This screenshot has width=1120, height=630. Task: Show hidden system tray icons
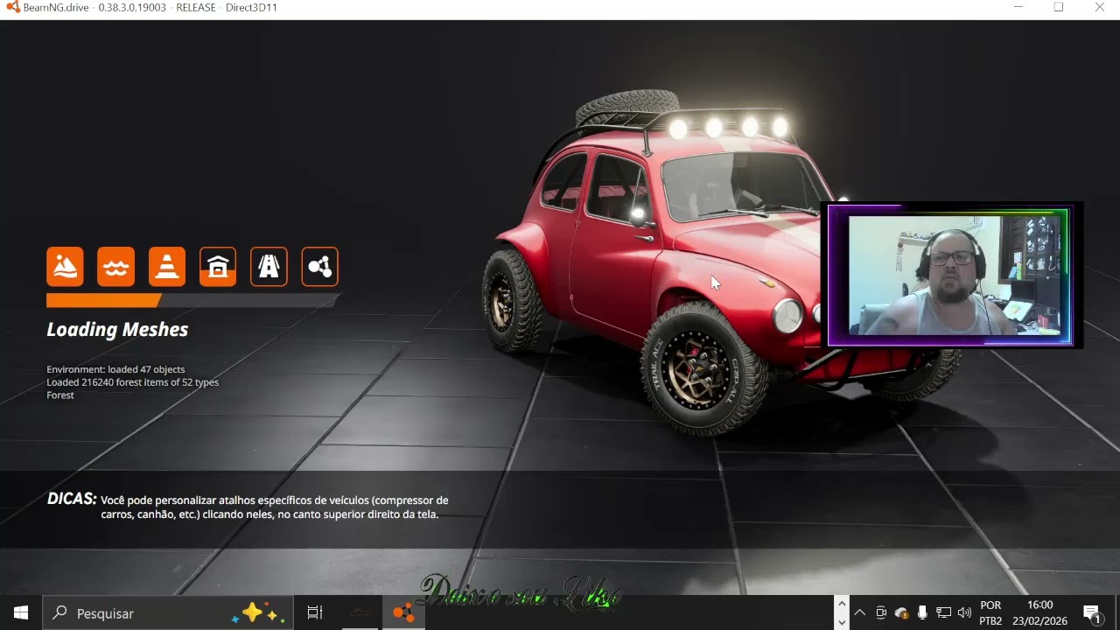tap(859, 613)
